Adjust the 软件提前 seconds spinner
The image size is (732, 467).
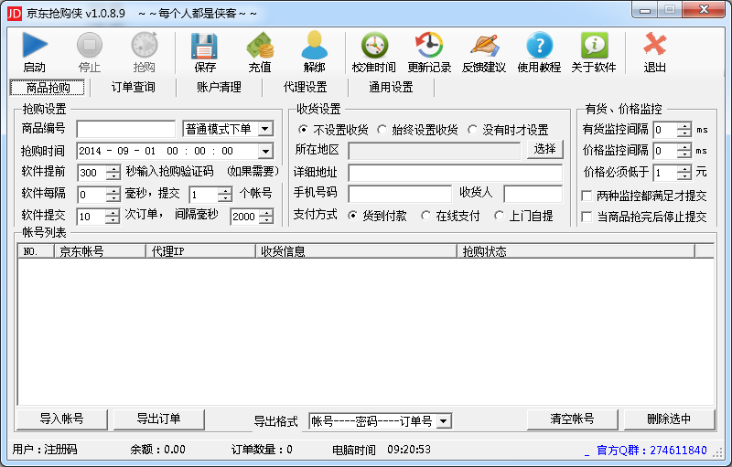click(113, 173)
